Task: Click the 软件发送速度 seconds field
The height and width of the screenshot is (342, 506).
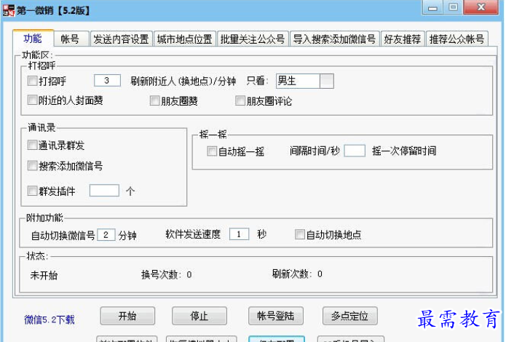Action: [239, 234]
